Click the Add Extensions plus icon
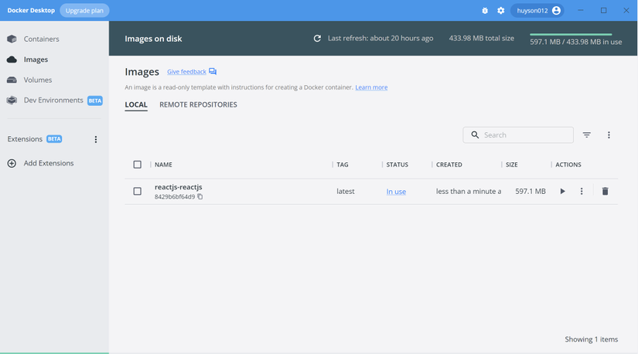638x354 pixels. [x=12, y=163]
